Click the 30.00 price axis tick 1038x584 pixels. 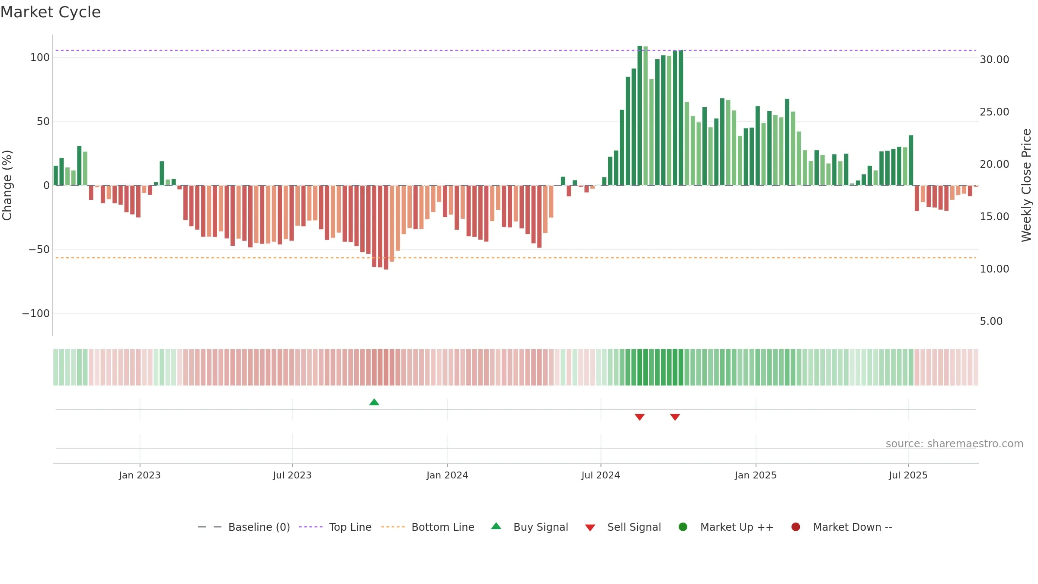[994, 60]
